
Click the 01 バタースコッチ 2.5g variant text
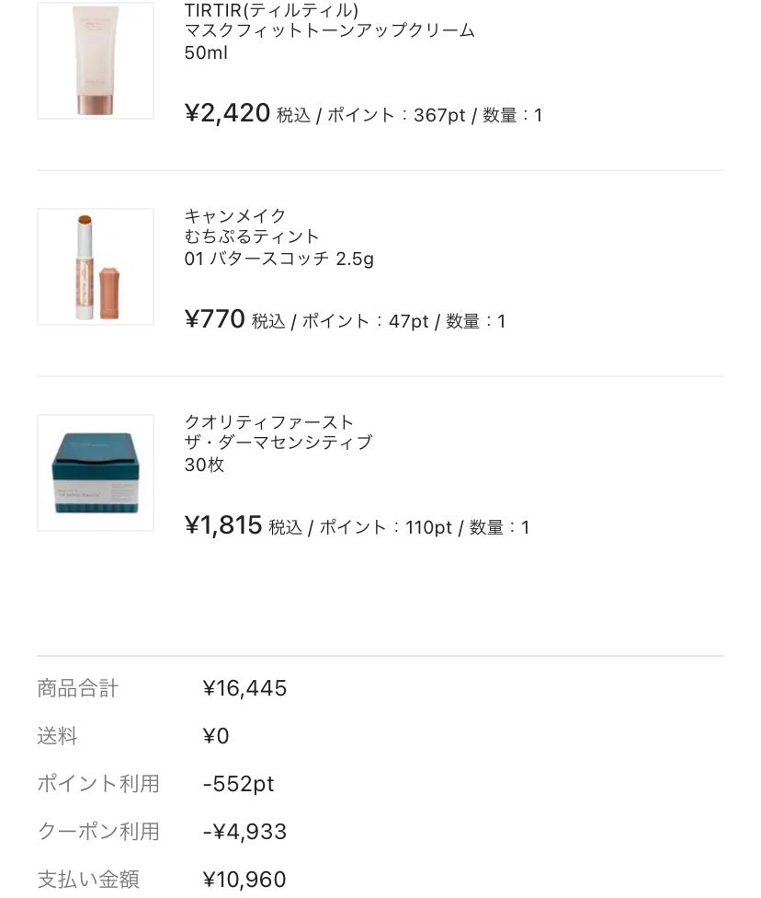278,259
